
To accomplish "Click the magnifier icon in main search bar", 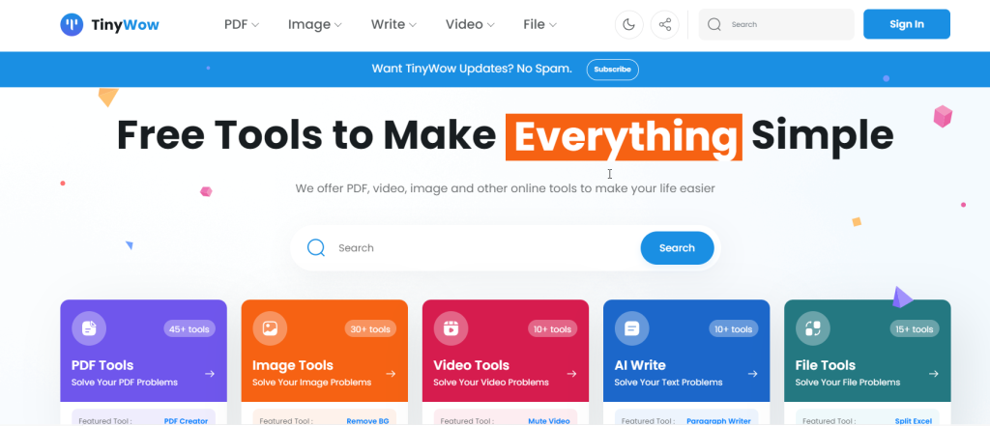I will point(316,248).
